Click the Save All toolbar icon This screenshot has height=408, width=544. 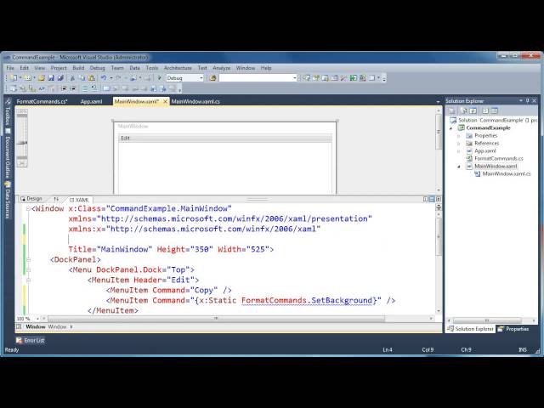tap(60, 78)
